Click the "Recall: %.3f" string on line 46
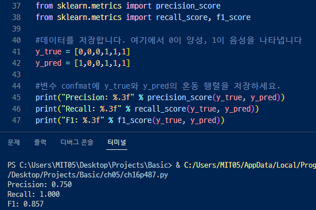Image resolution: width=316 pixels, height=210 pixels. pos(91,109)
